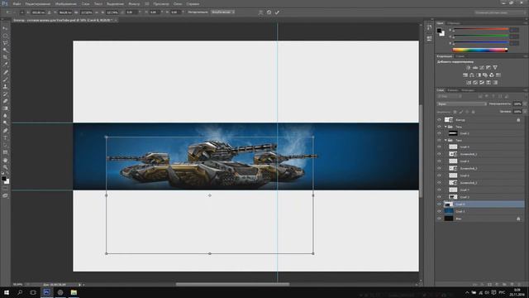Toggle visibility of the selected highlighted layer
529x298 pixels.
439,204
